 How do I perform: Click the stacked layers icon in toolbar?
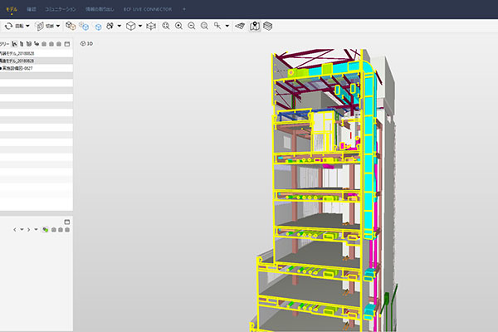pyautogui.click(x=268, y=26)
